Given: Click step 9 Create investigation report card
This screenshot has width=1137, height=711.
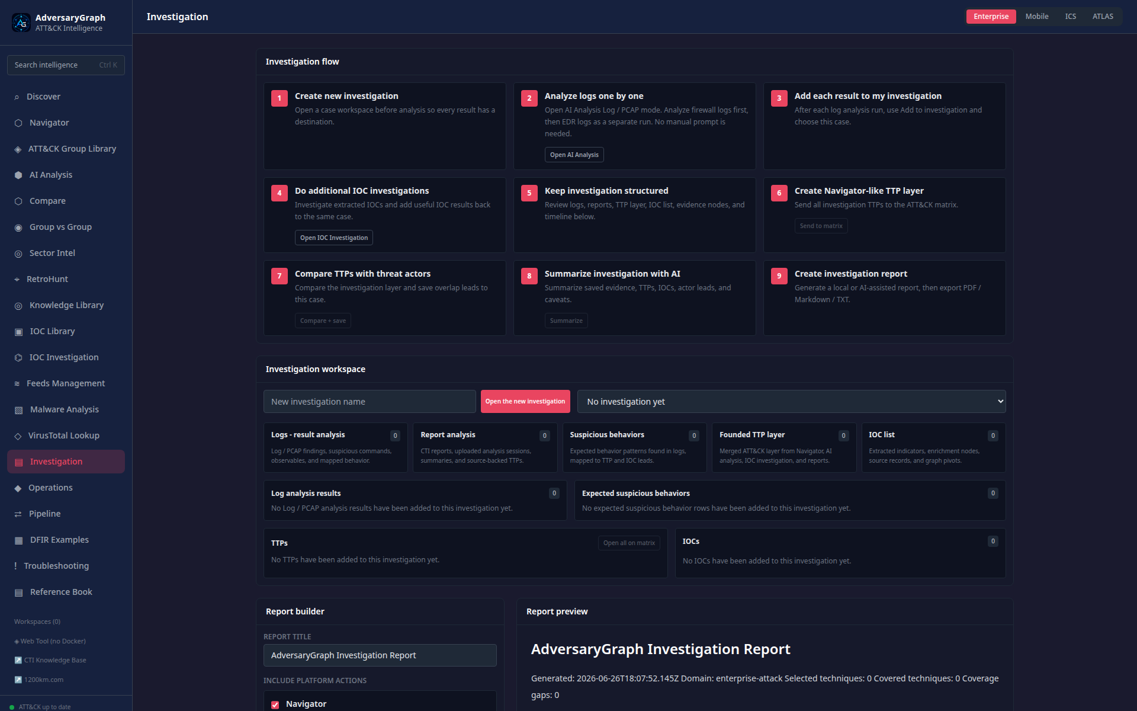Looking at the screenshot, I should (x=884, y=298).
